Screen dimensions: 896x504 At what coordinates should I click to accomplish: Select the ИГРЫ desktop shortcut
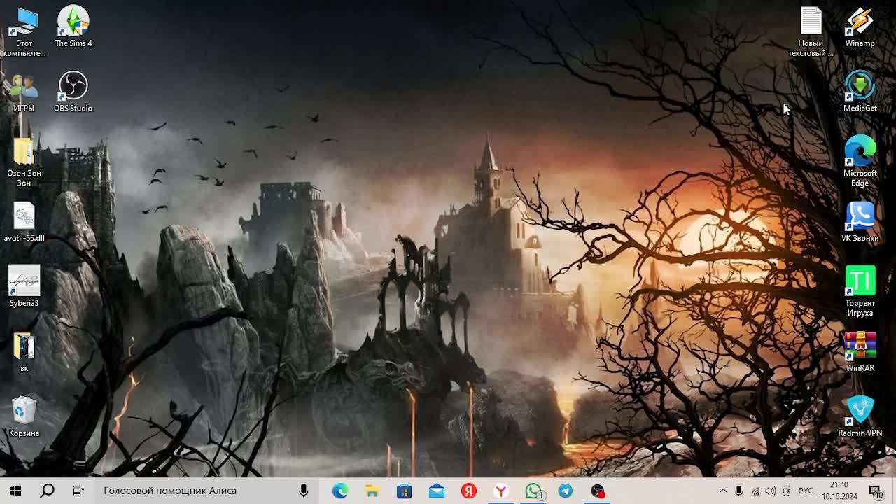(x=24, y=92)
